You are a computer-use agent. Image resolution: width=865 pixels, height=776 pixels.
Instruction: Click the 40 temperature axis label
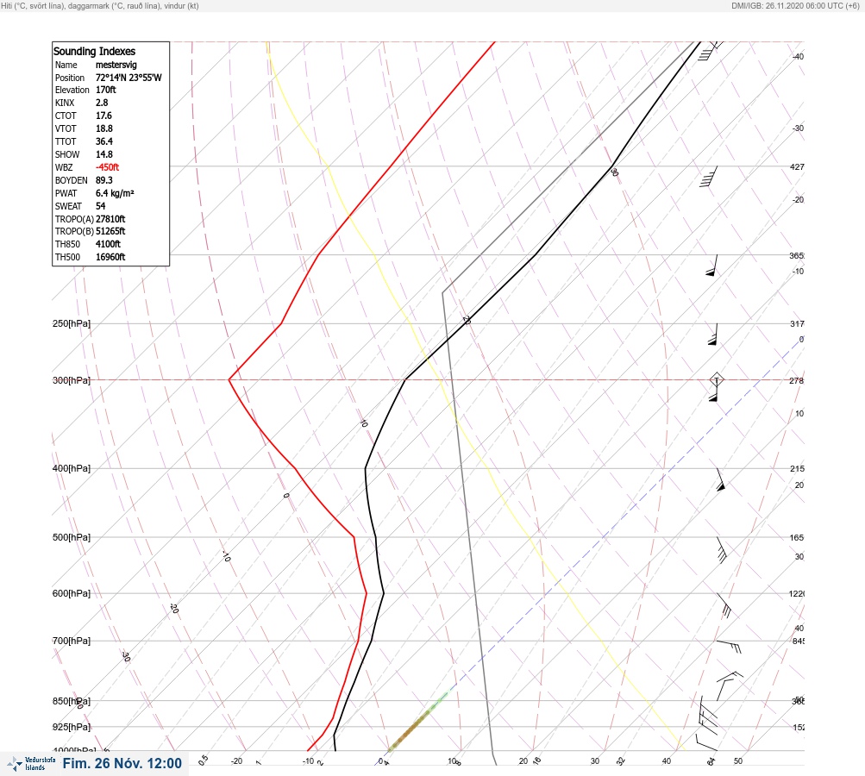tap(667, 761)
